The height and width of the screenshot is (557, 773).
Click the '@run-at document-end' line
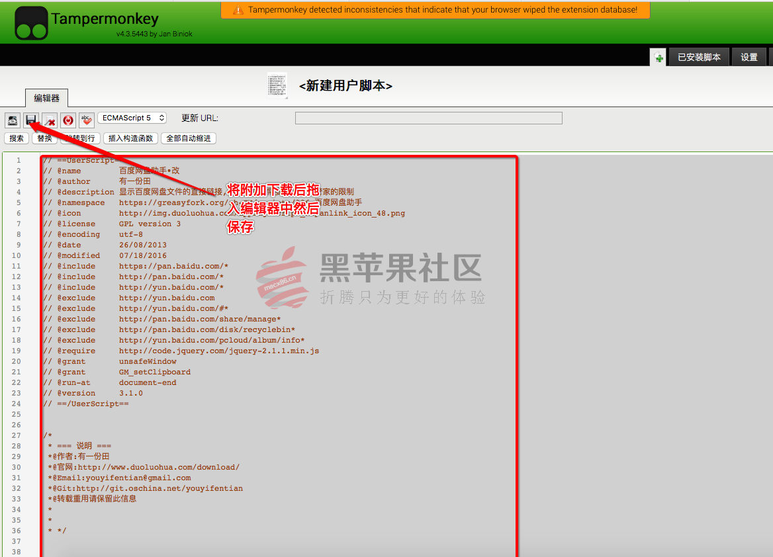point(109,383)
